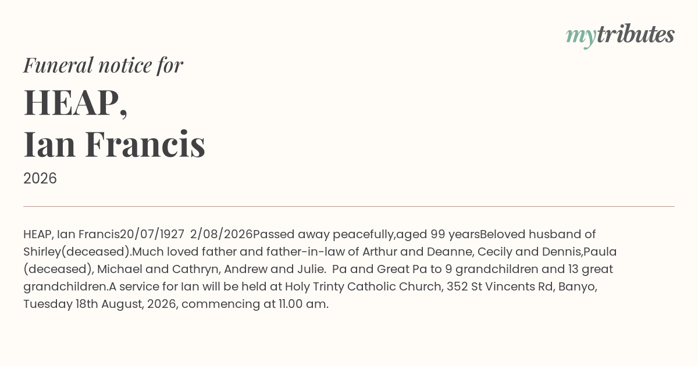The width and height of the screenshot is (698, 366).
Task: Click the passing date 2/08/2026
Action: (x=222, y=234)
